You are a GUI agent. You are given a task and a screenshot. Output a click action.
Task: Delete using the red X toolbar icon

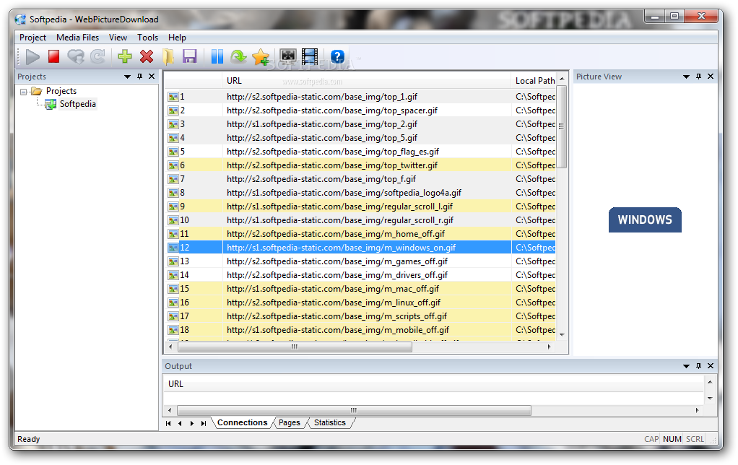(147, 57)
